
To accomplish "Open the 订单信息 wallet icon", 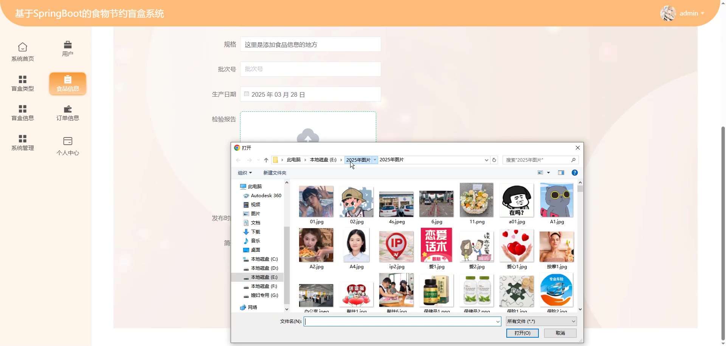I will coord(68,109).
